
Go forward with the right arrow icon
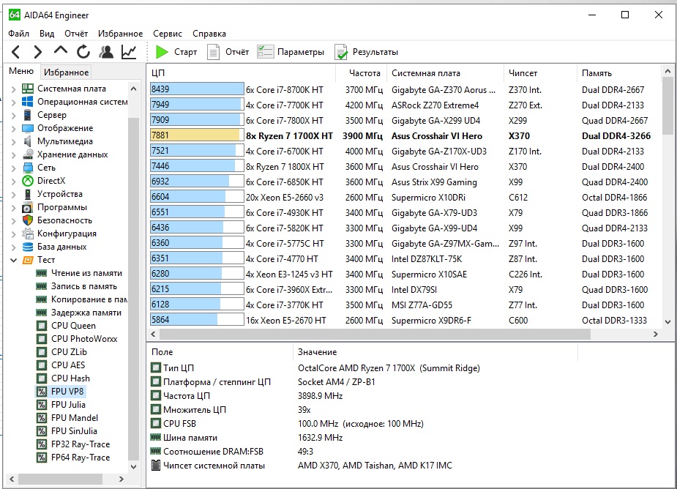click(x=38, y=52)
